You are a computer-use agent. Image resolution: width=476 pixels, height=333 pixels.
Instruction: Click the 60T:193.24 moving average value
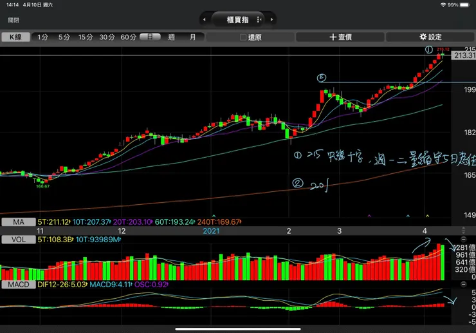tap(174, 222)
